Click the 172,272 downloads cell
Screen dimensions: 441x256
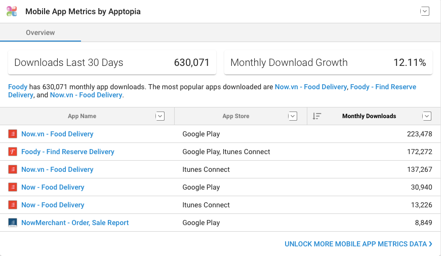pos(419,152)
